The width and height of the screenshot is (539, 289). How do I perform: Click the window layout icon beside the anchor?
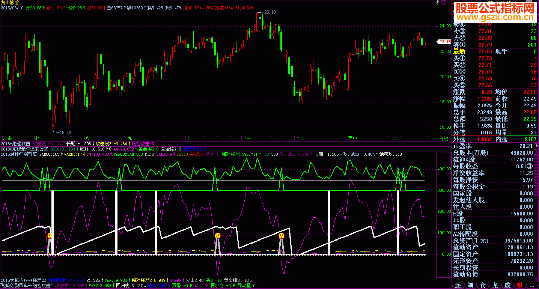[444, 3]
